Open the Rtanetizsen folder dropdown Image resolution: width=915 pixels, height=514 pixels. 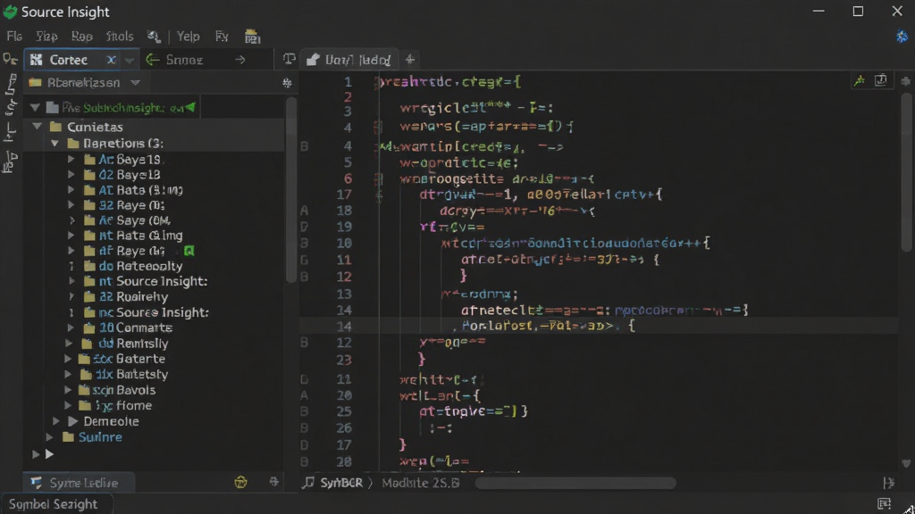[136, 83]
